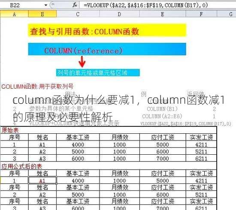Click the "参数为具体的某个单元格" usage cell

(61, 108)
